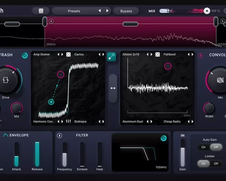Image resolution: width=226 pixels, height=181 pixels.
Task: Click the Envelope Release slider
Action: [x=37, y=154]
